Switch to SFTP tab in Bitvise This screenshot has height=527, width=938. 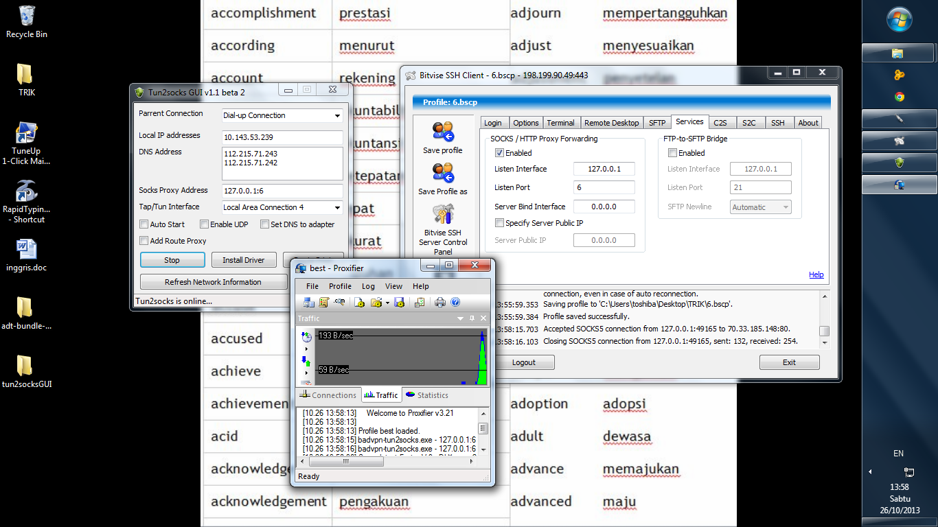pos(657,123)
